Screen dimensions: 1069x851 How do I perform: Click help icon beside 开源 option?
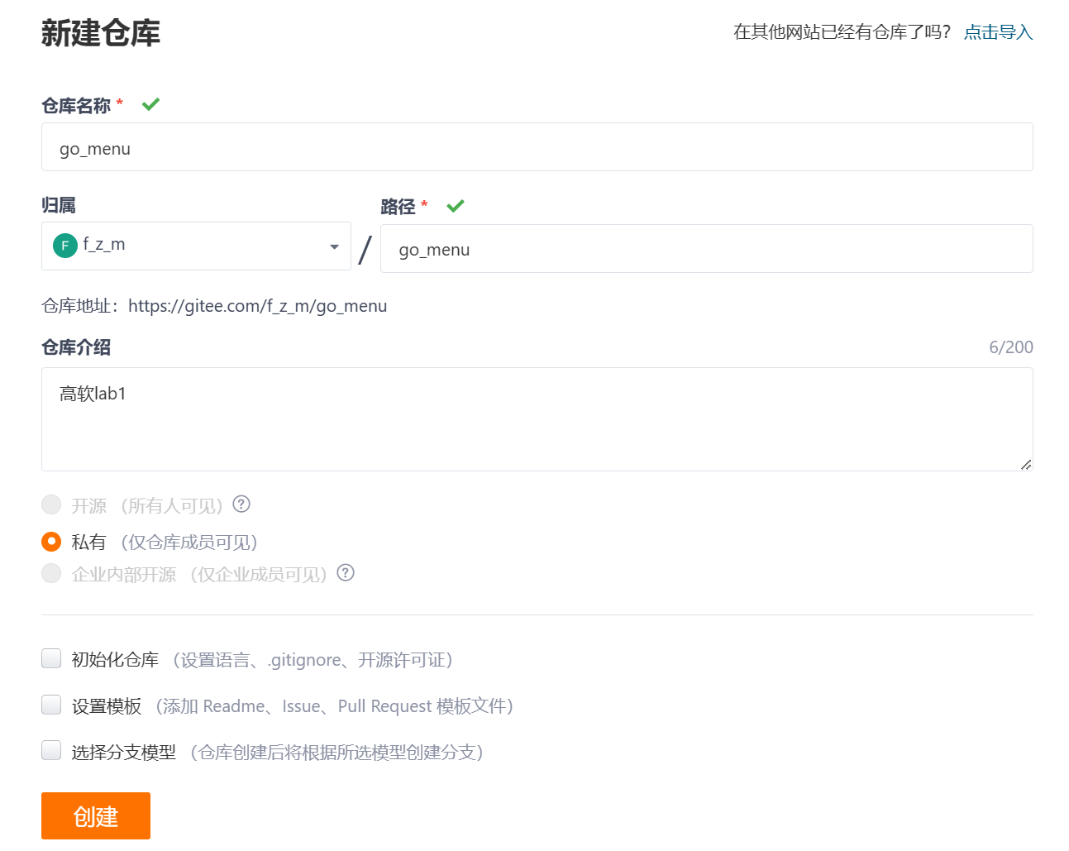(241, 504)
